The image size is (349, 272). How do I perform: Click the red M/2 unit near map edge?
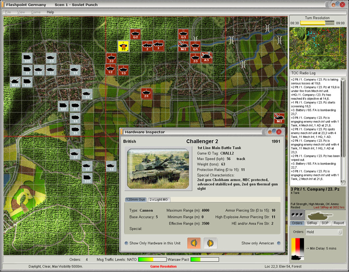tap(279, 118)
